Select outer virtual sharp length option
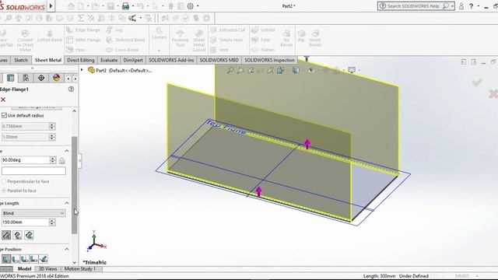This screenshot has width=498, height=280. coord(6,235)
